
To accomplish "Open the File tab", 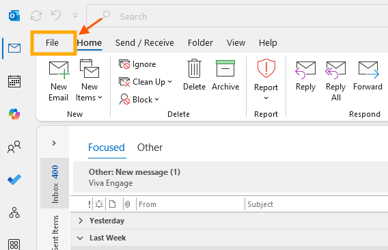I will (x=52, y=43).
